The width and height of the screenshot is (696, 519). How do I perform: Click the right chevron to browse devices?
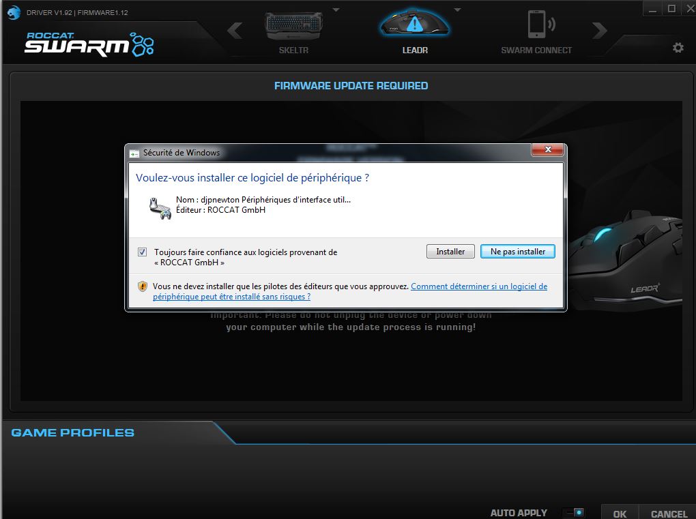(x=599, y=30)
